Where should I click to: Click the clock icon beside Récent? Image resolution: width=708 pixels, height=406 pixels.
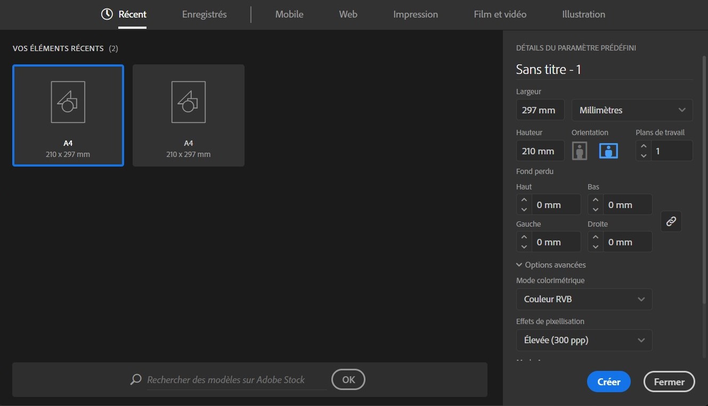click(107, 14)
